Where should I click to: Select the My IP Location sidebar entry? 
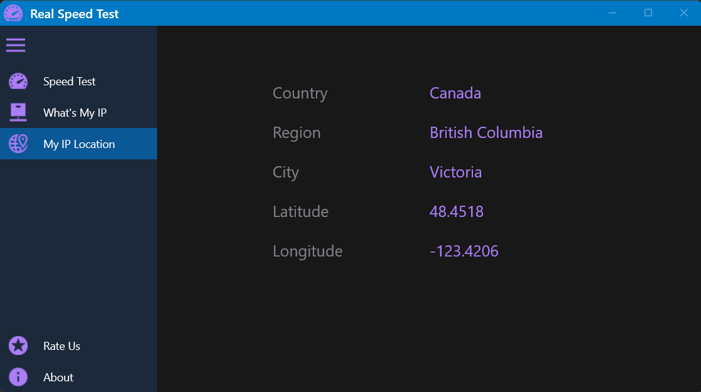click(79, 144)
